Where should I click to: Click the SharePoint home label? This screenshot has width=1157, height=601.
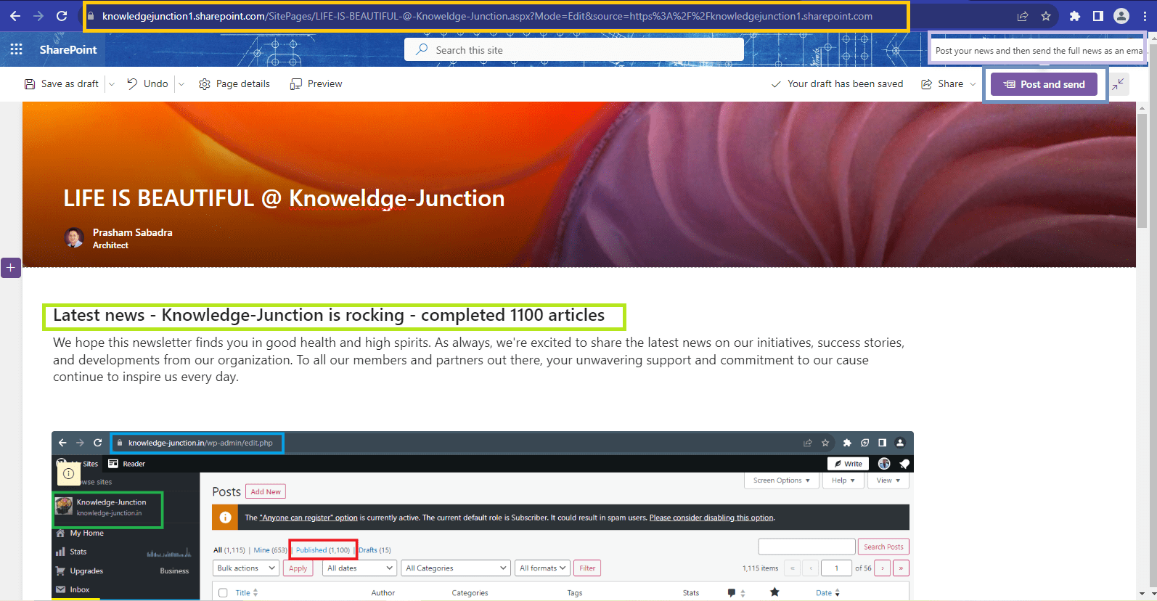68,49
